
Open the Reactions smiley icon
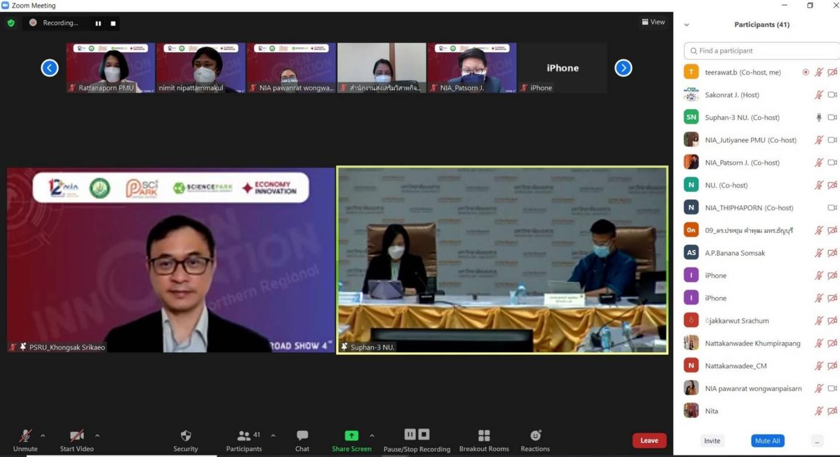(535, 435)
